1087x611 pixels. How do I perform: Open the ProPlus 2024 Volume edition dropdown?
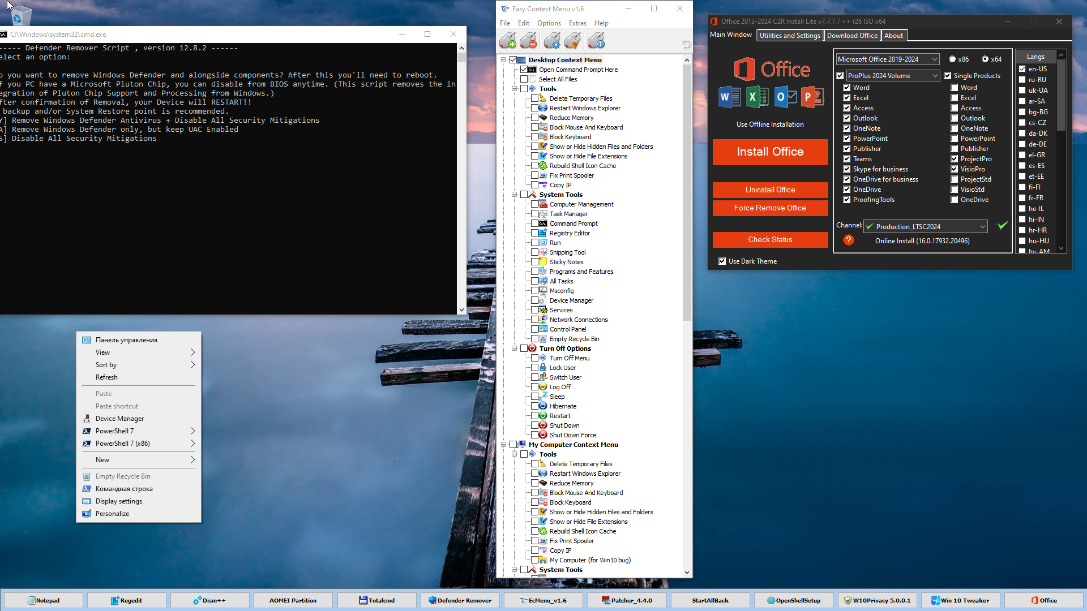click(893, 76)
